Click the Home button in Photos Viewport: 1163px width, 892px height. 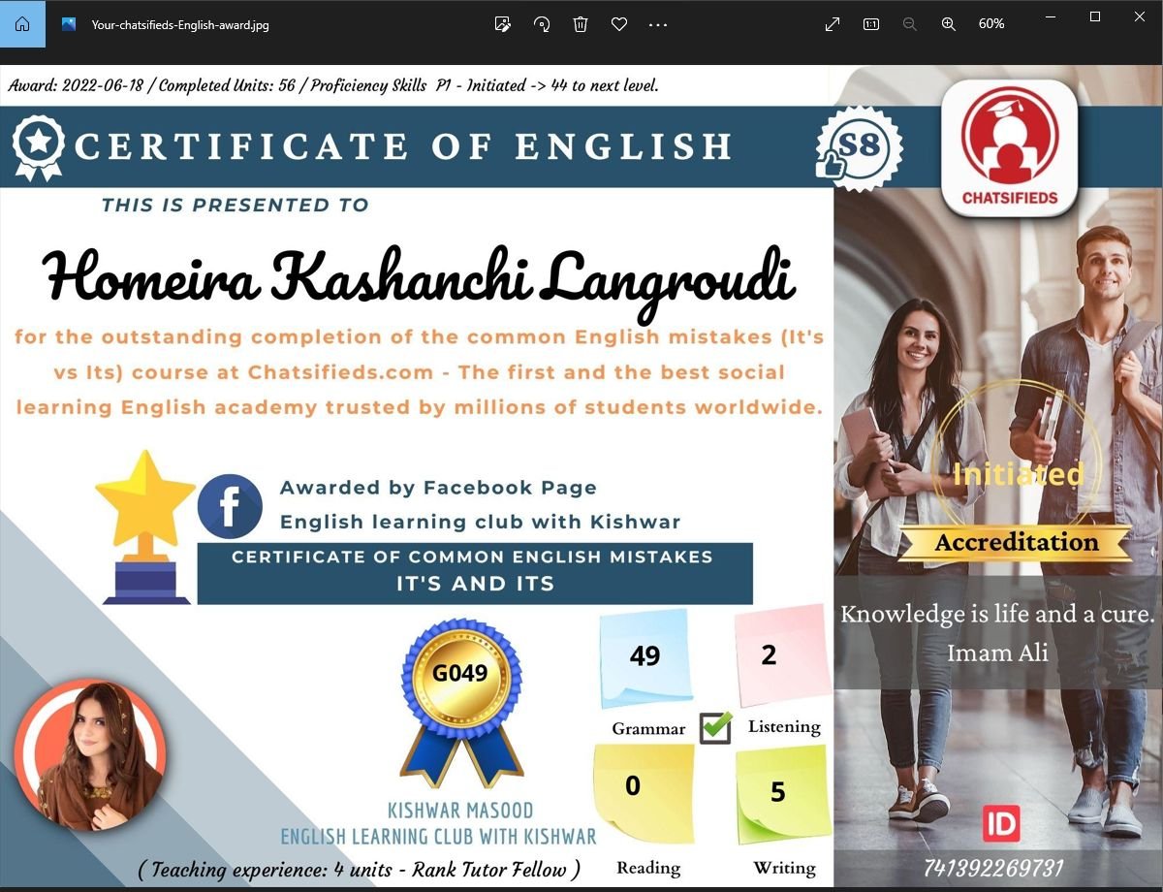tap(22, 24)
